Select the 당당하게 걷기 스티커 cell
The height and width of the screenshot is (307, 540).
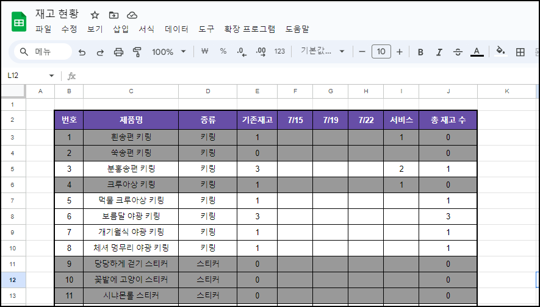coord(131,264)
